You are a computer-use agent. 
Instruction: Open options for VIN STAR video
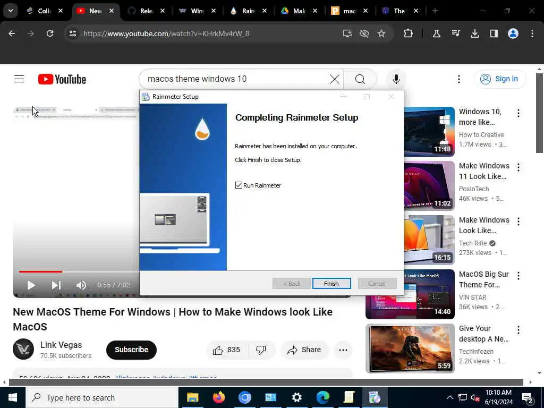[x=518, y=276]
